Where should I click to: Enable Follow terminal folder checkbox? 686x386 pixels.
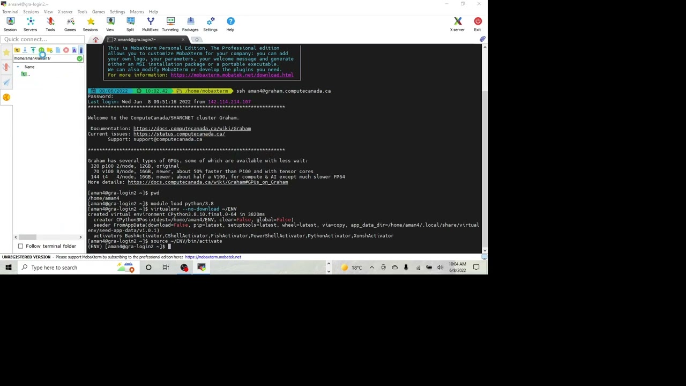(x=20, y=246)
